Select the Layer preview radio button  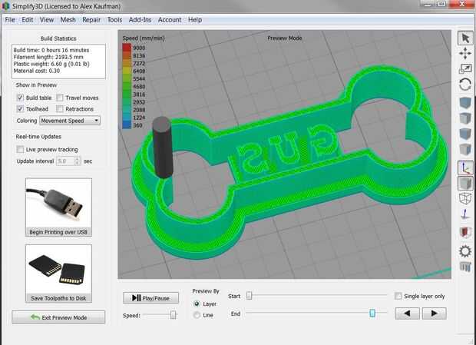[x=197, y=304]
